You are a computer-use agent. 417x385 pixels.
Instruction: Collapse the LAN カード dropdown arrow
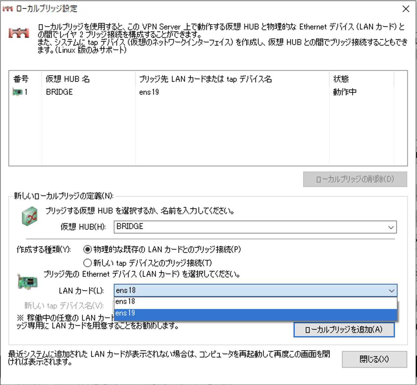point(391,291)
